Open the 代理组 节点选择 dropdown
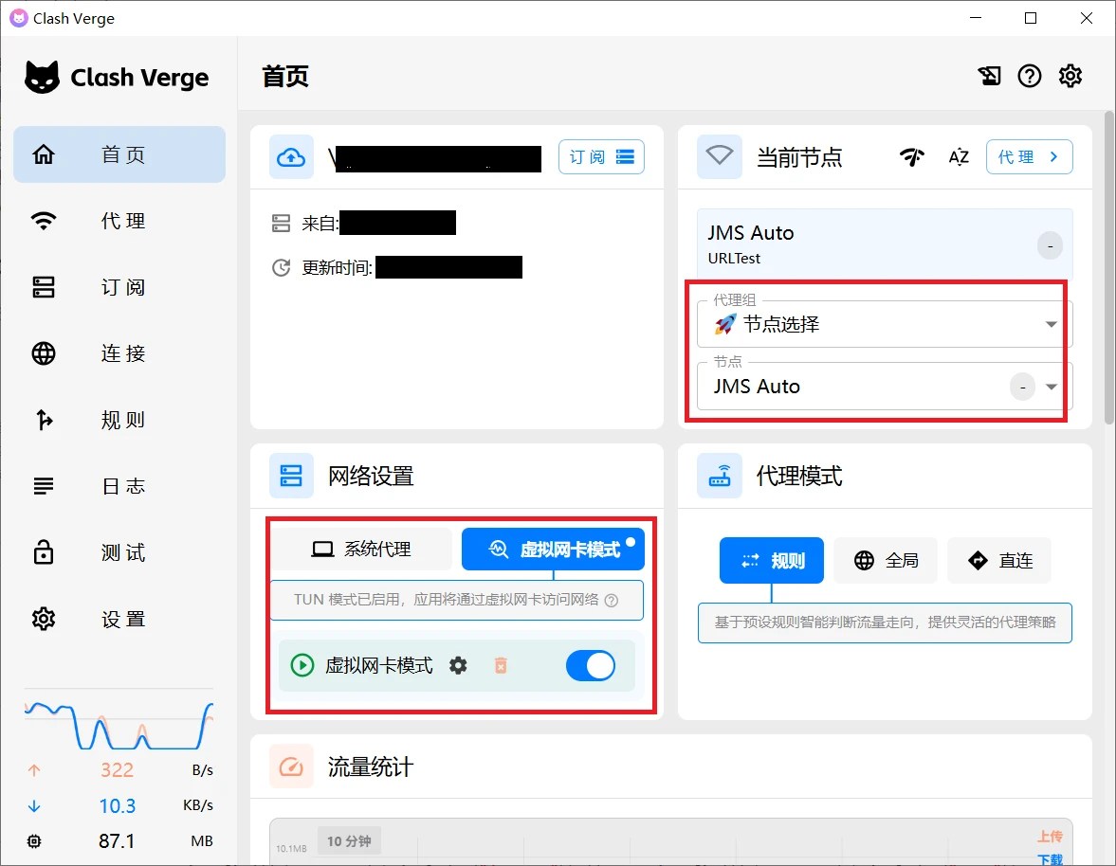Image resolution: width=1116 pixels, height=866 pixels. coord(885,324)
